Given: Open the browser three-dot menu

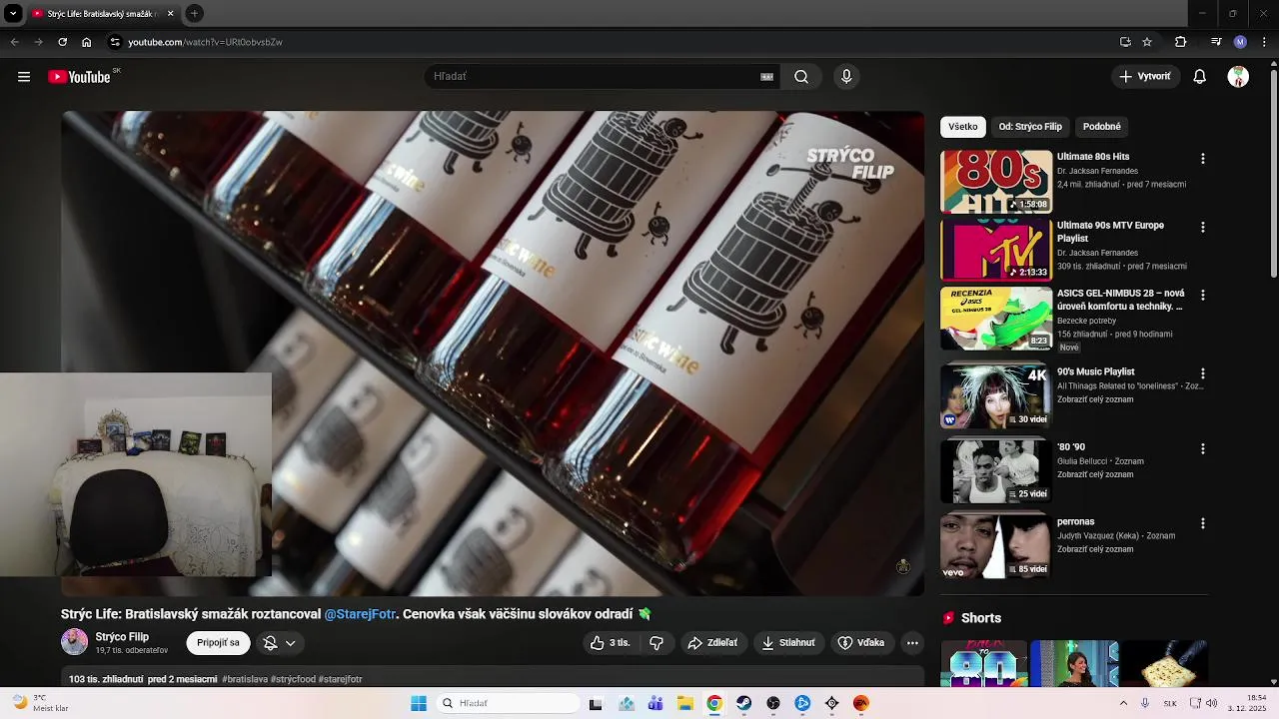Looking at the screenshot, I should tap(1264, 42).
